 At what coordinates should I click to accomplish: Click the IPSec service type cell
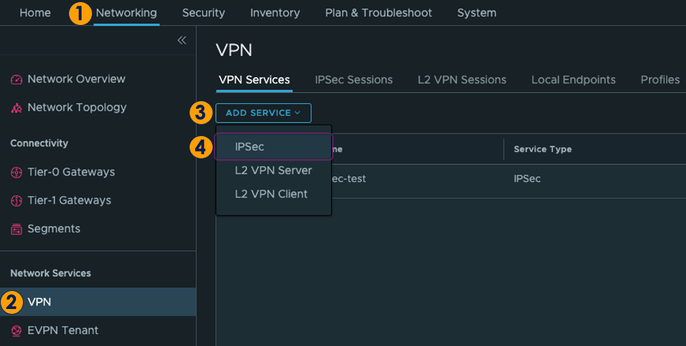(527, 179)
